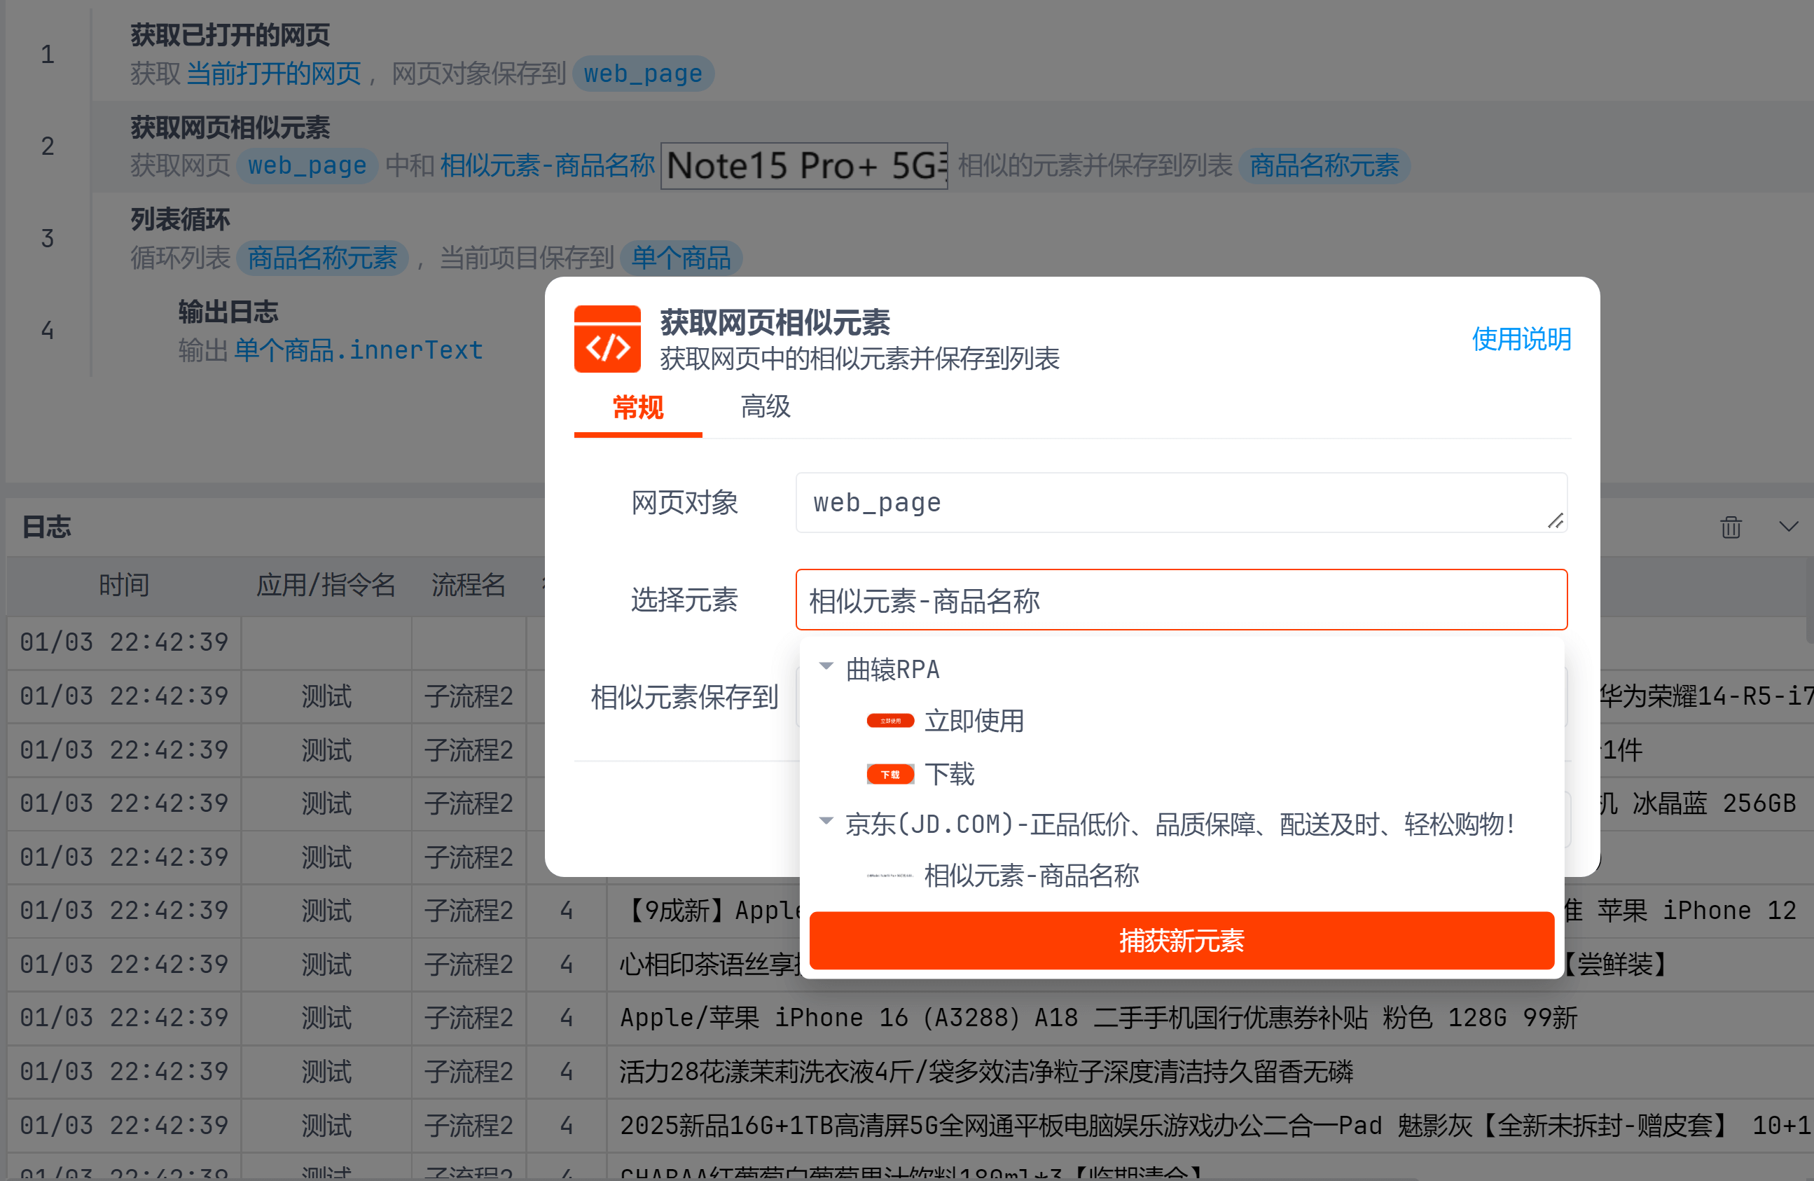Select 下载 element in tree
Image resolution: width=1814 pixels, height=1181 pixels.
(949, 774)
